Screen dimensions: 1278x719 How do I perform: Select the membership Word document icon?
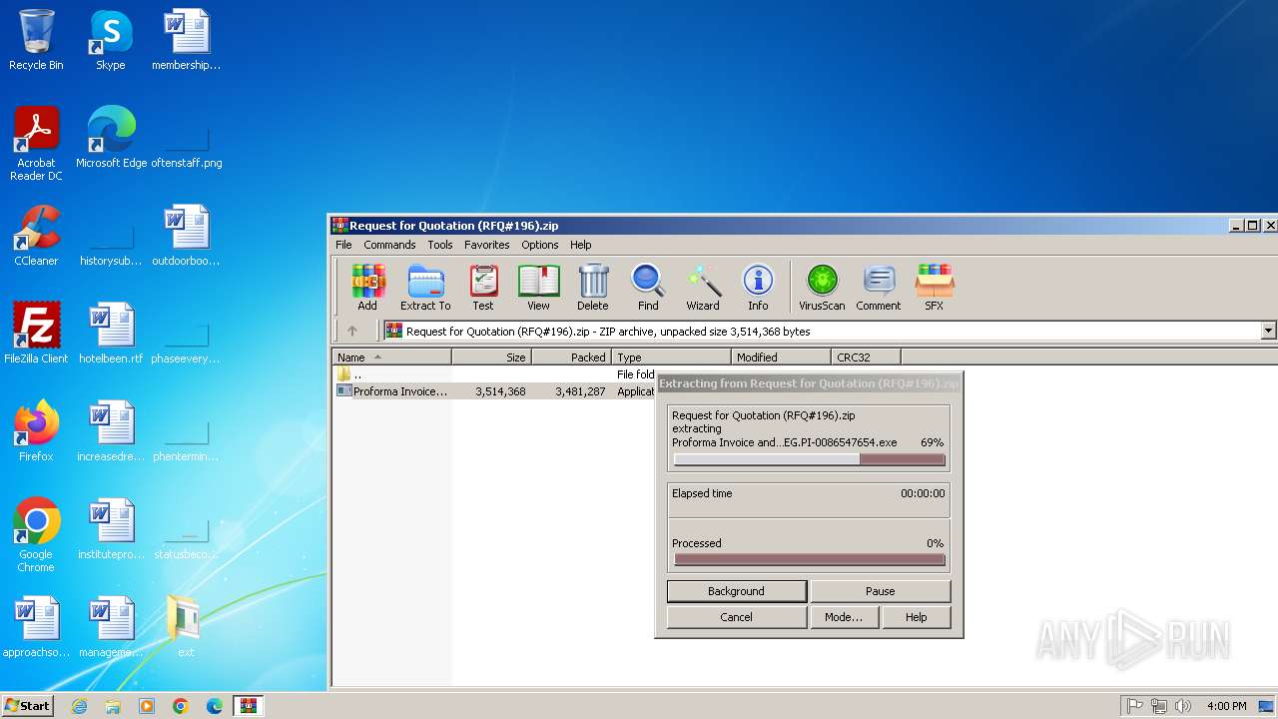[186, 40]
